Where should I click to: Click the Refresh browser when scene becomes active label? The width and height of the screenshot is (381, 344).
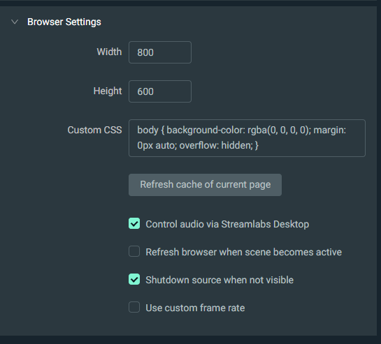click(244, 252)
